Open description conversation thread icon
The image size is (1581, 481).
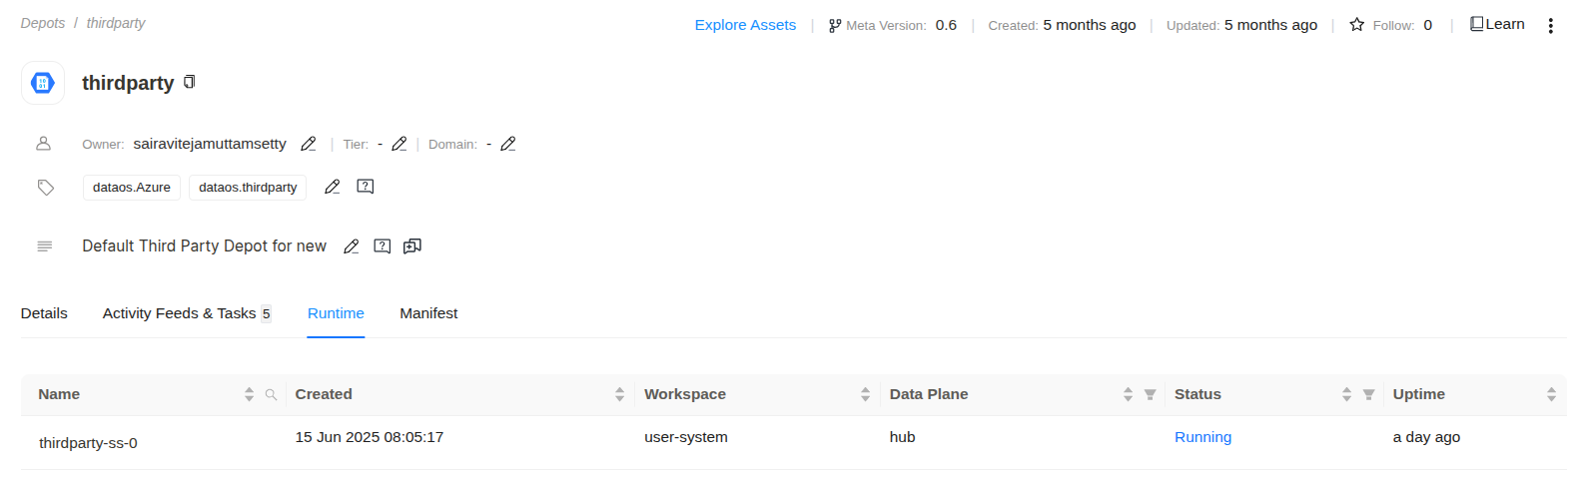tap(412, 246)
